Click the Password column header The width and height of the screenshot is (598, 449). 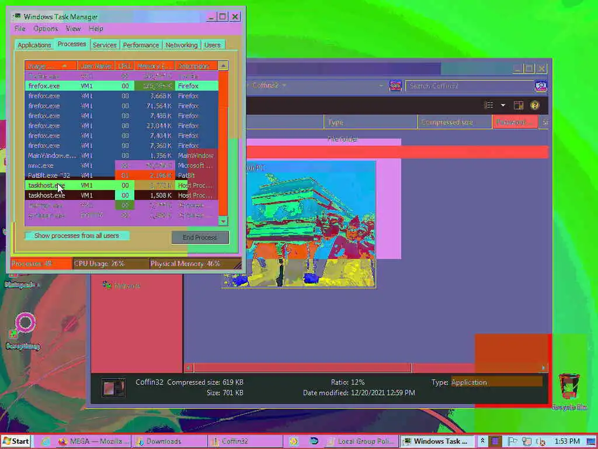point(515,122)
